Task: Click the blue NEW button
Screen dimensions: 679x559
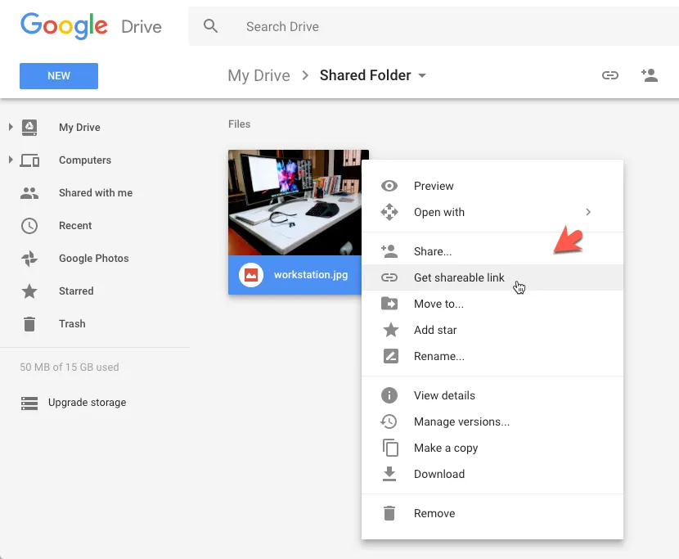Action: [x=58, y=75]
